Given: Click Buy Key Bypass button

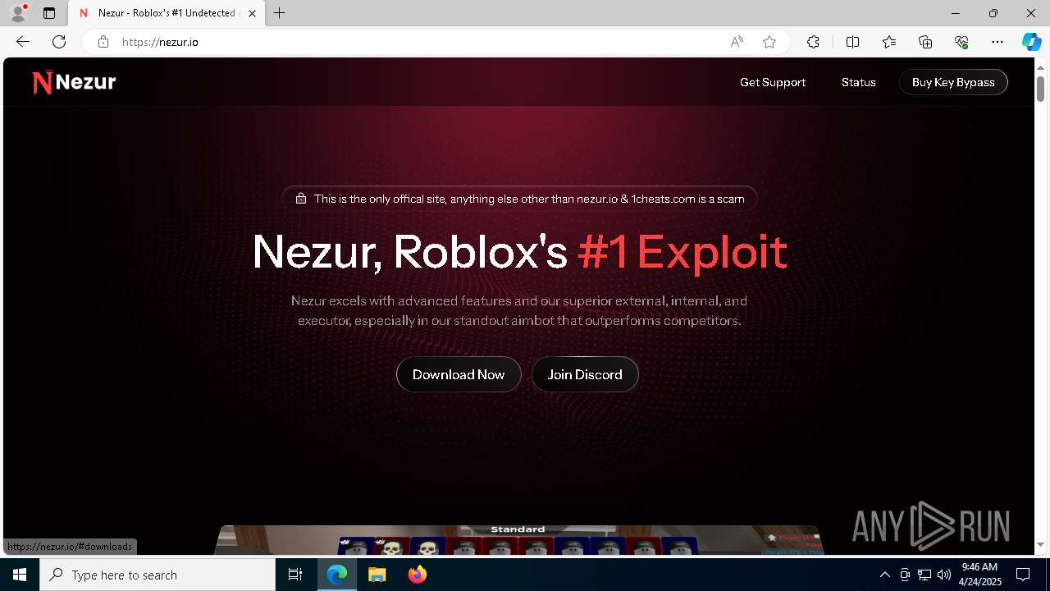Looking at the screenshot, I should (953, 82).
